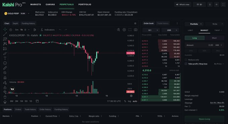The width and height of the screenshot is (228, 124).
Task: Go to the MARKETS nav tab
Action: (x=36, y=4)
